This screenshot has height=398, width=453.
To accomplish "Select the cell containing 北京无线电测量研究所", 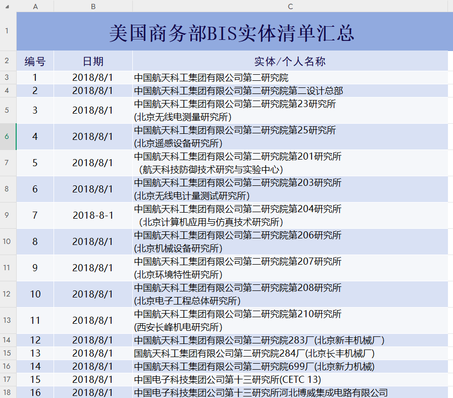I will pos(290,111).
